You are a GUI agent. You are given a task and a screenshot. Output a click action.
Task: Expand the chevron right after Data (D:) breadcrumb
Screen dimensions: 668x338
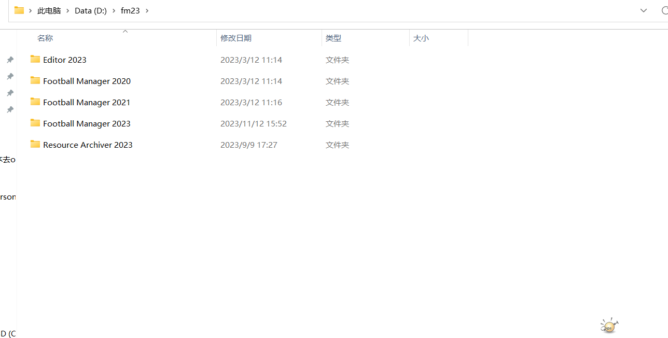114,11
